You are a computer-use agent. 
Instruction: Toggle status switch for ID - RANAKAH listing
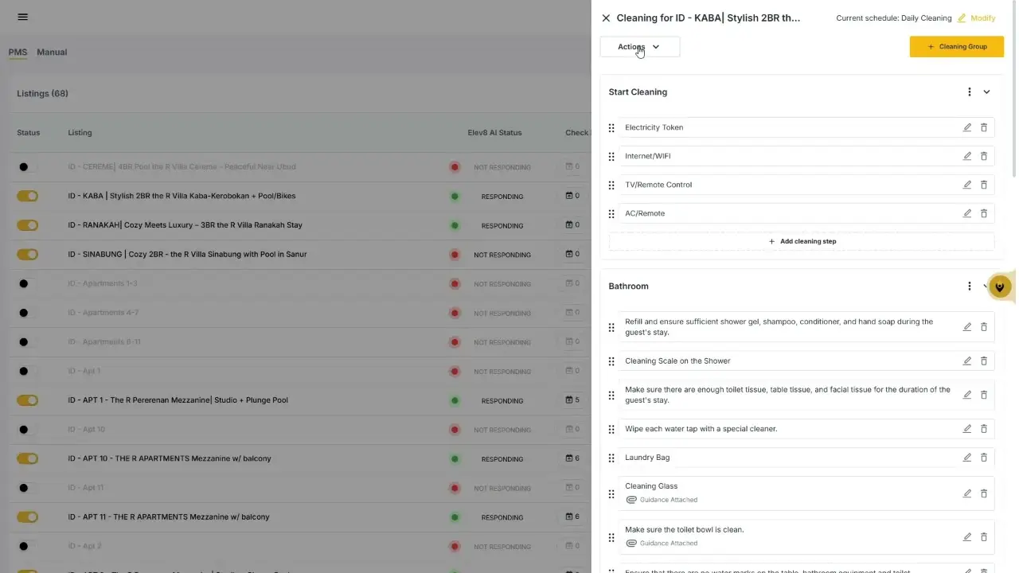tap(27, 225)
